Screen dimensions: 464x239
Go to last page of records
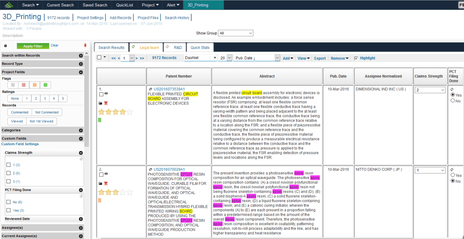[x=142, y=58]
